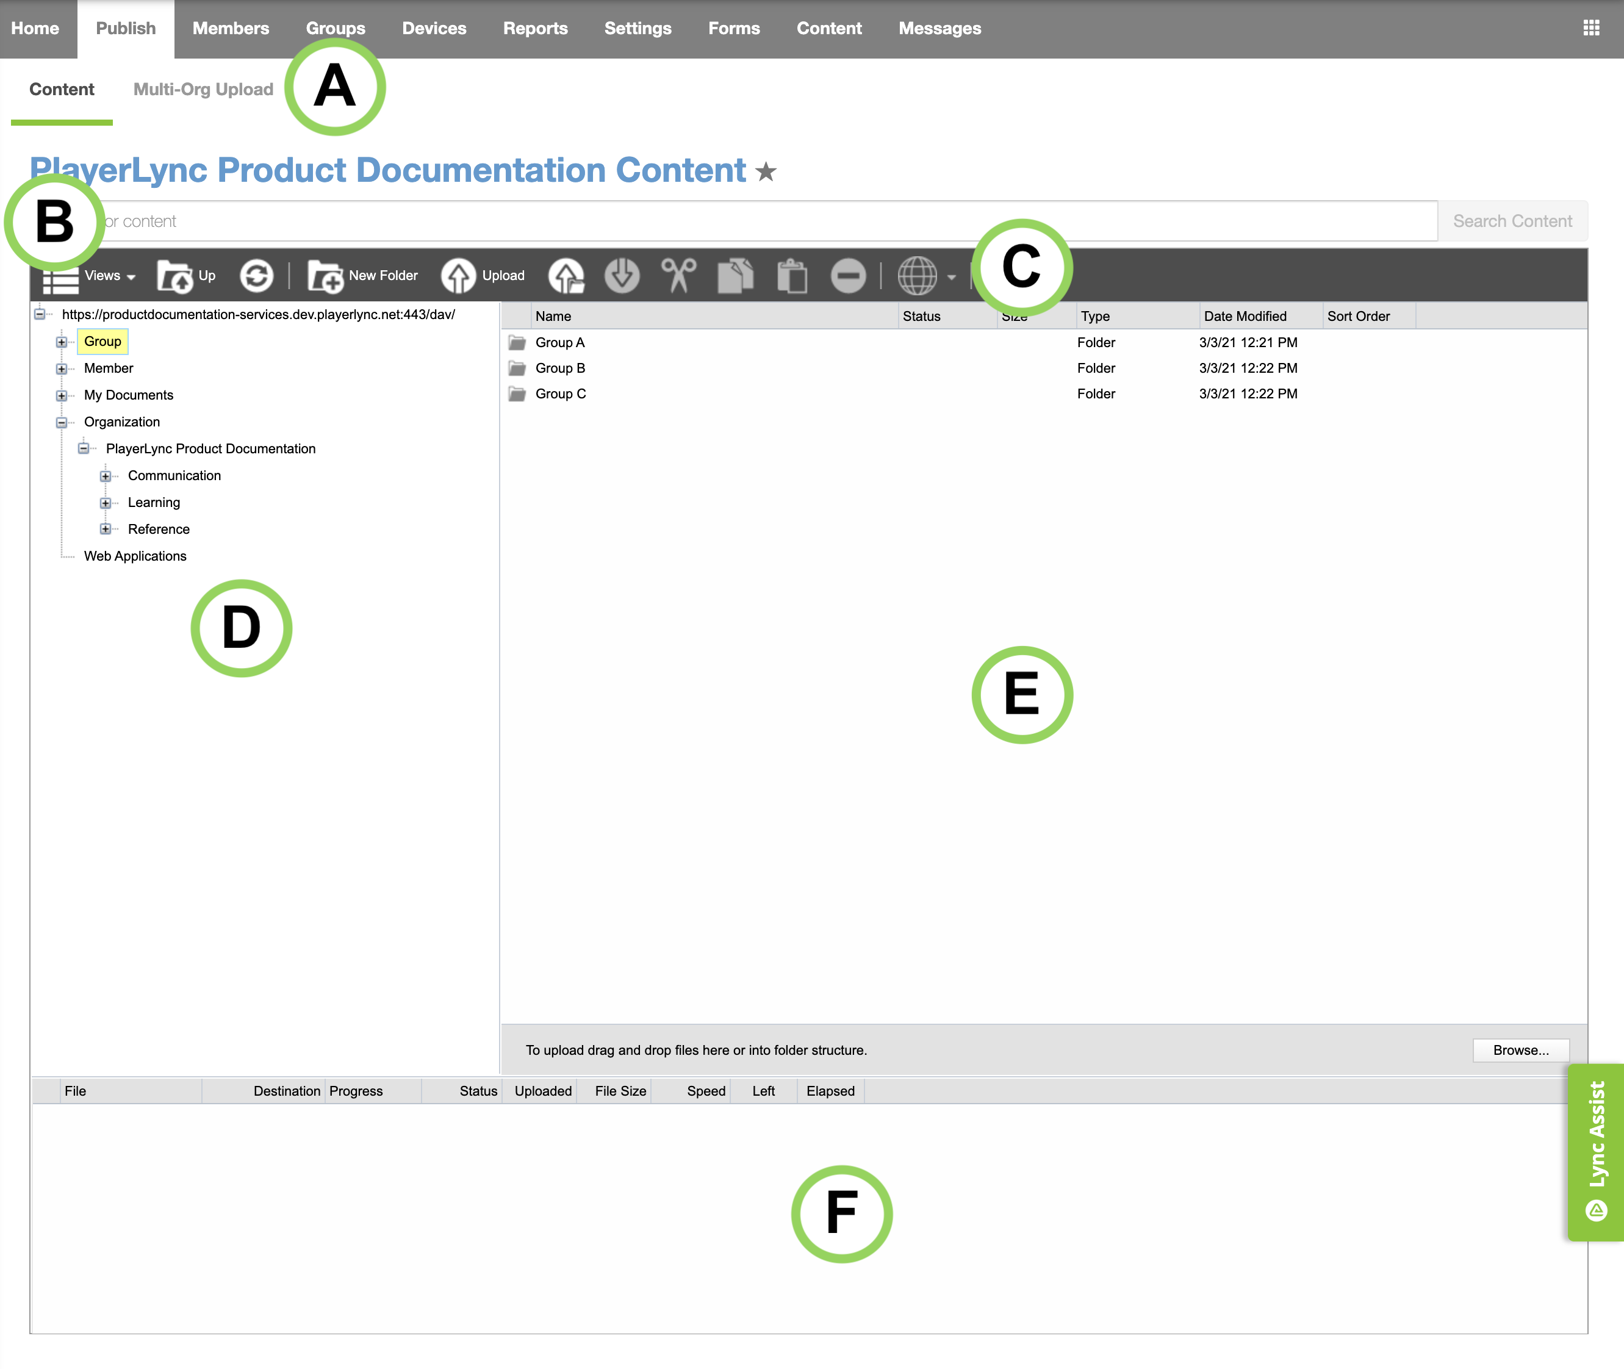Screen dimensions: 1624x1369
Task: Click the Copy documents toolbar icon
Action: 736,276
